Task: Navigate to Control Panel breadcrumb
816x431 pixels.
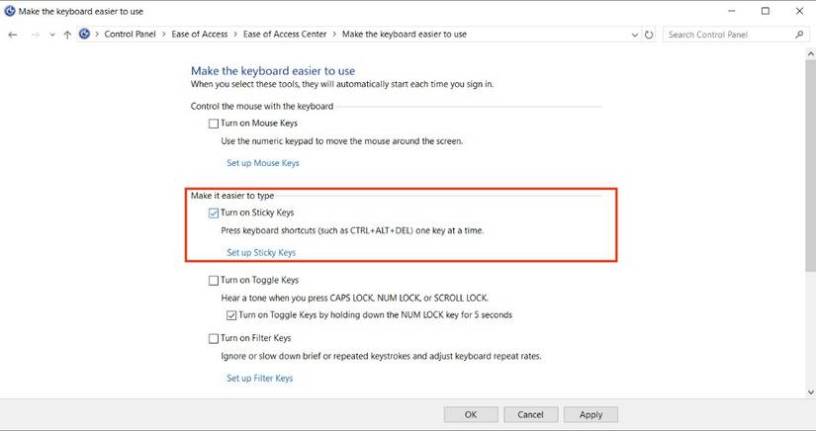Action: coord(131,35)
